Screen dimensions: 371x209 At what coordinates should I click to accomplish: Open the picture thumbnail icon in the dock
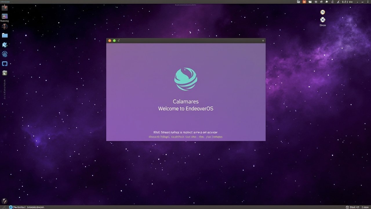tap(5, 16)
